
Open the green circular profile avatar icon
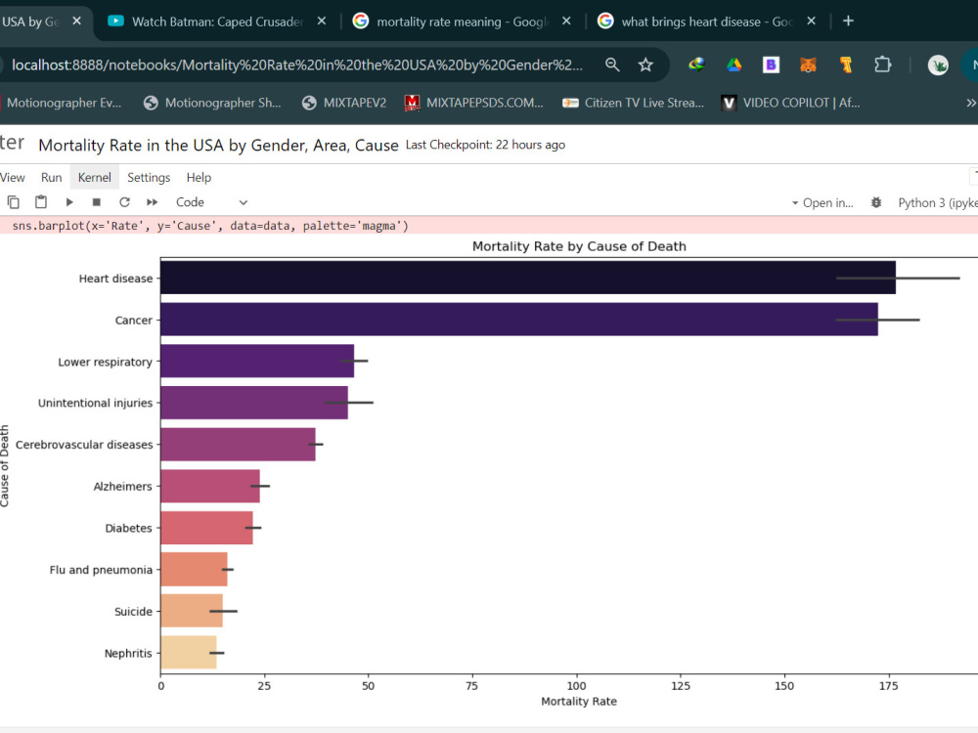(x=938, y=65)
